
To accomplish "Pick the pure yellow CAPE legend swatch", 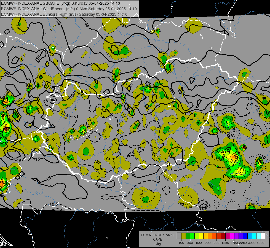I will 201,236.
